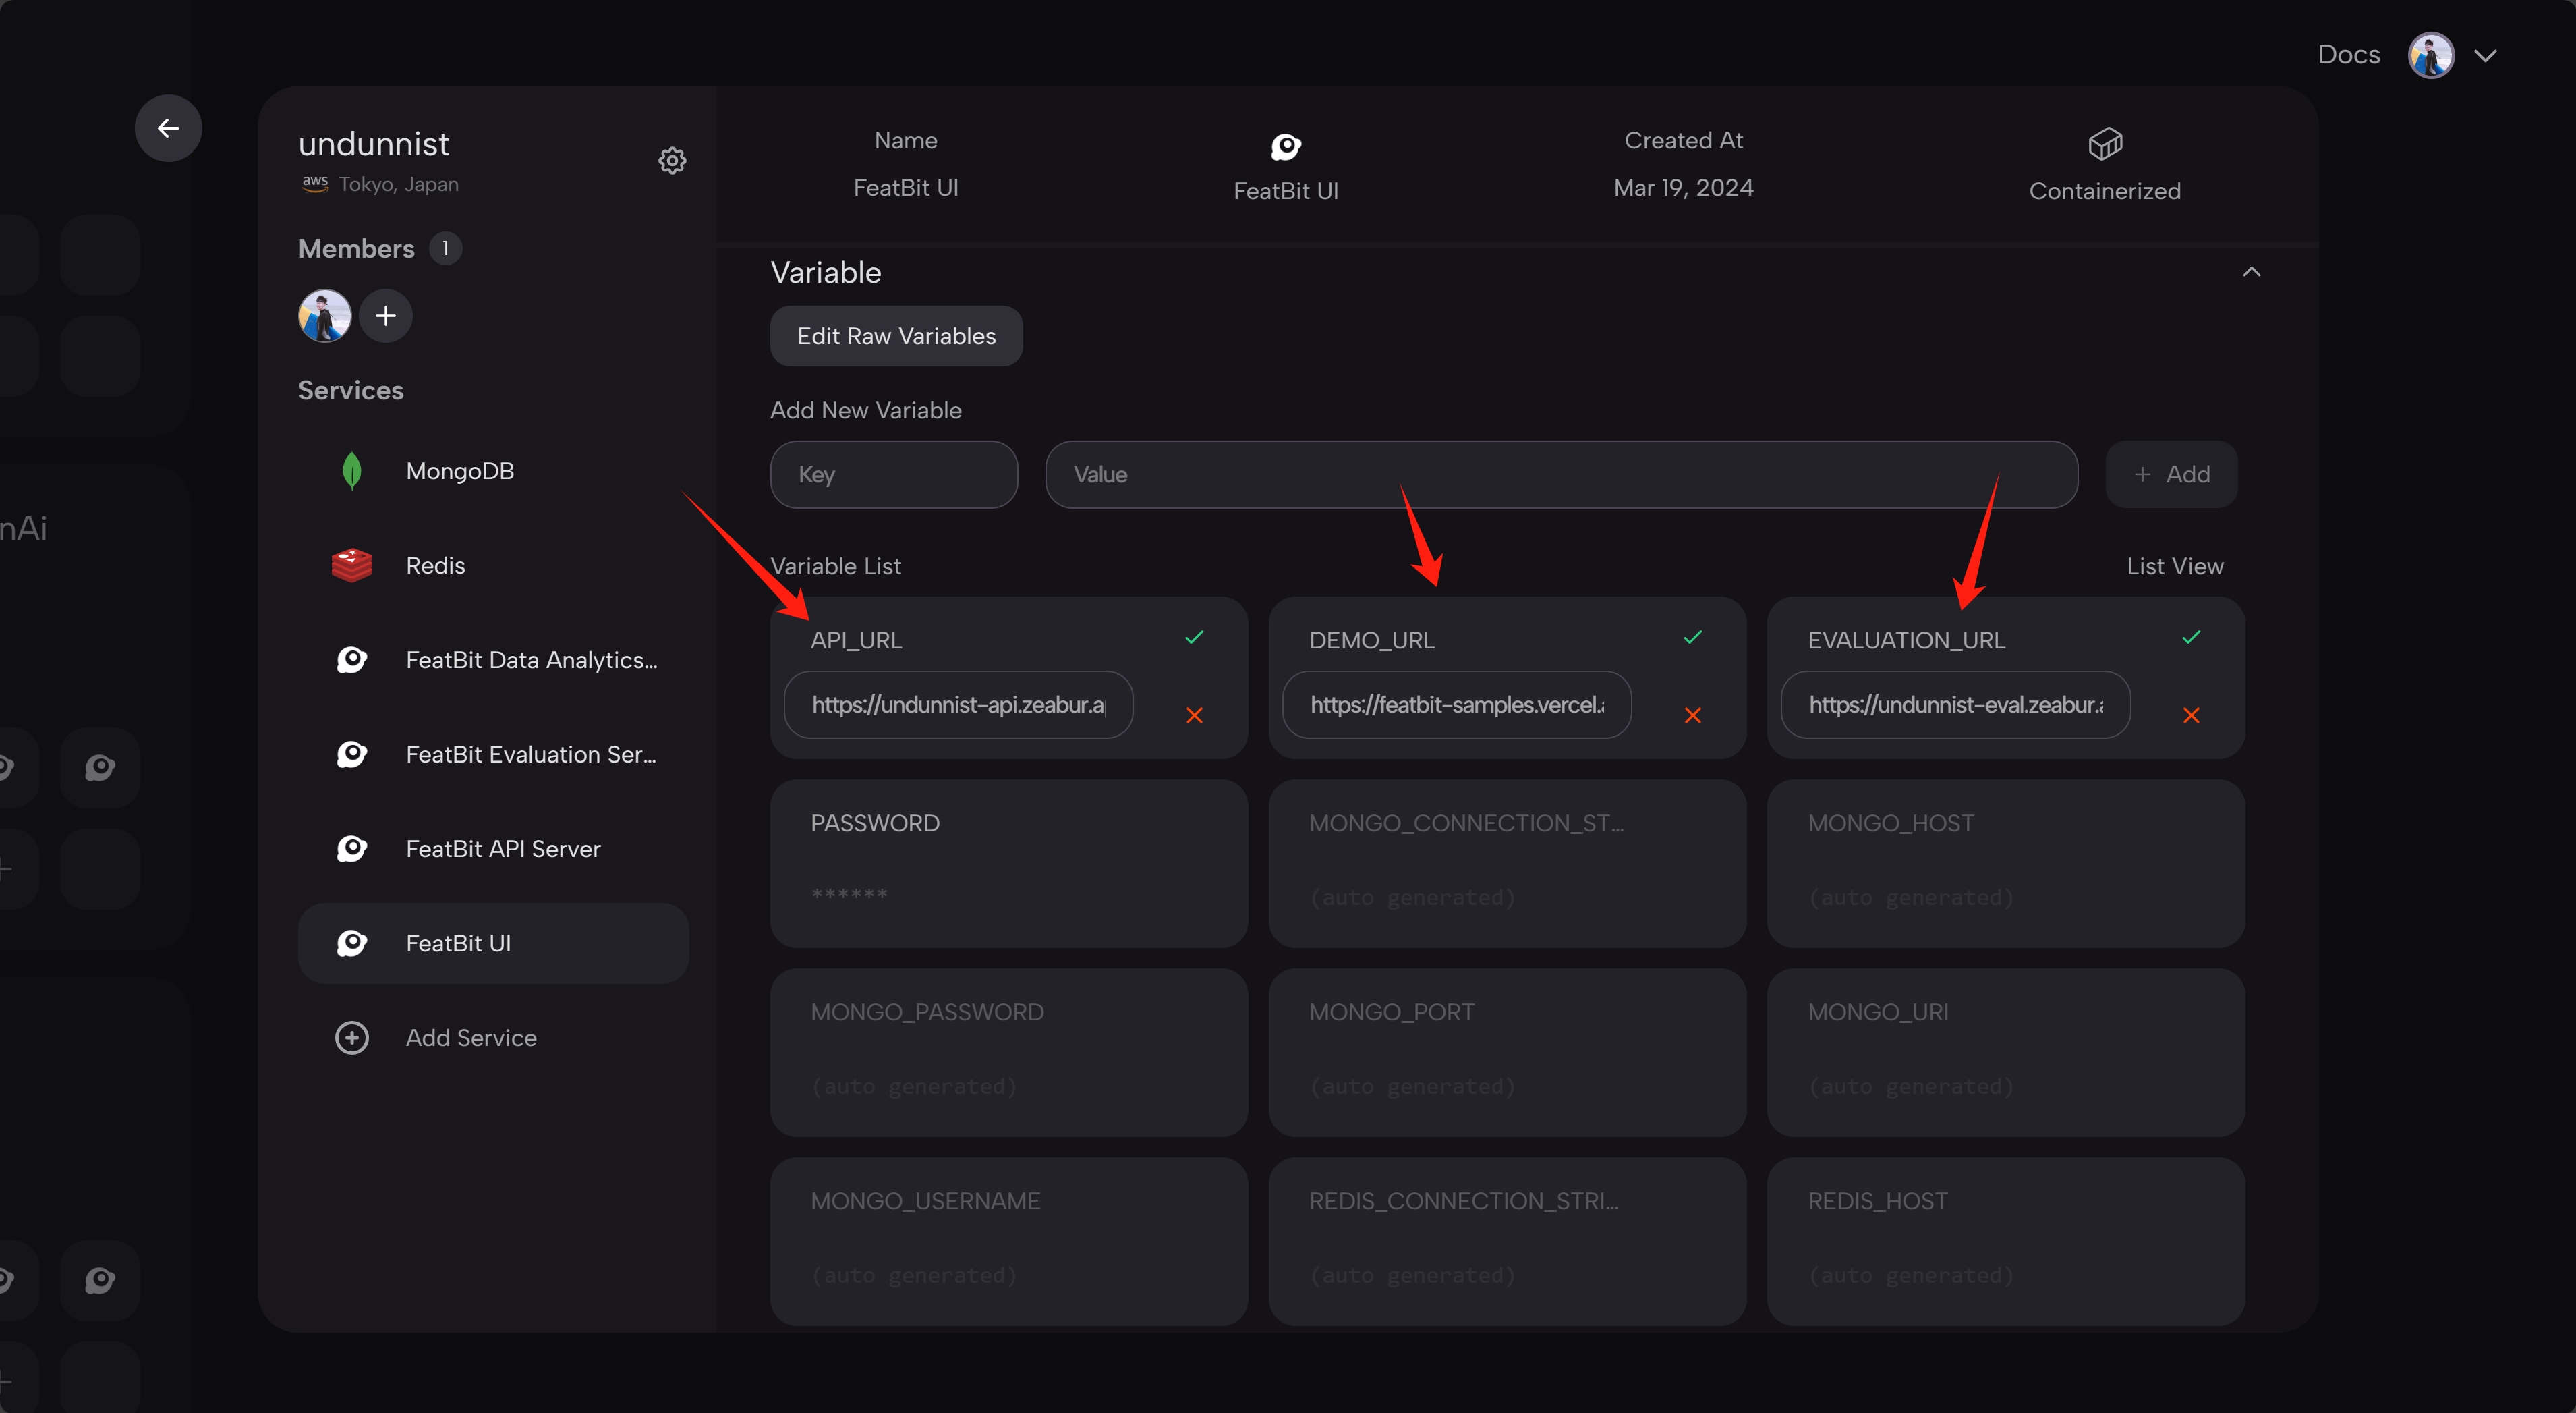2576x1413 pixels.
Task: Delete EVALUATION_URL with red X
Action: click(2191, 715)
